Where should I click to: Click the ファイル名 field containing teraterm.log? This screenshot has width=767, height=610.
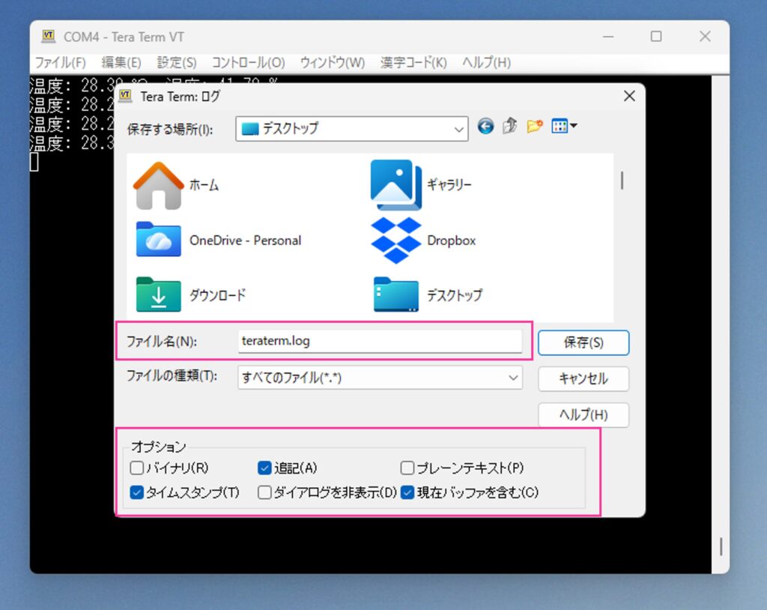pos(379,341)
